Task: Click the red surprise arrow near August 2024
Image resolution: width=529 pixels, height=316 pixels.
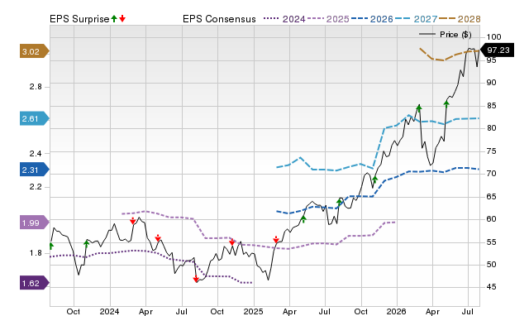Action: click(196, 279)
